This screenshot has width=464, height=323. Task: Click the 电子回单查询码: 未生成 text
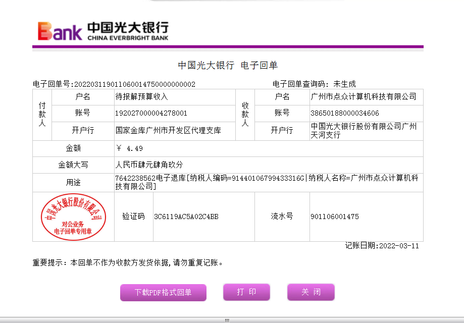click(x=314, y=84)
